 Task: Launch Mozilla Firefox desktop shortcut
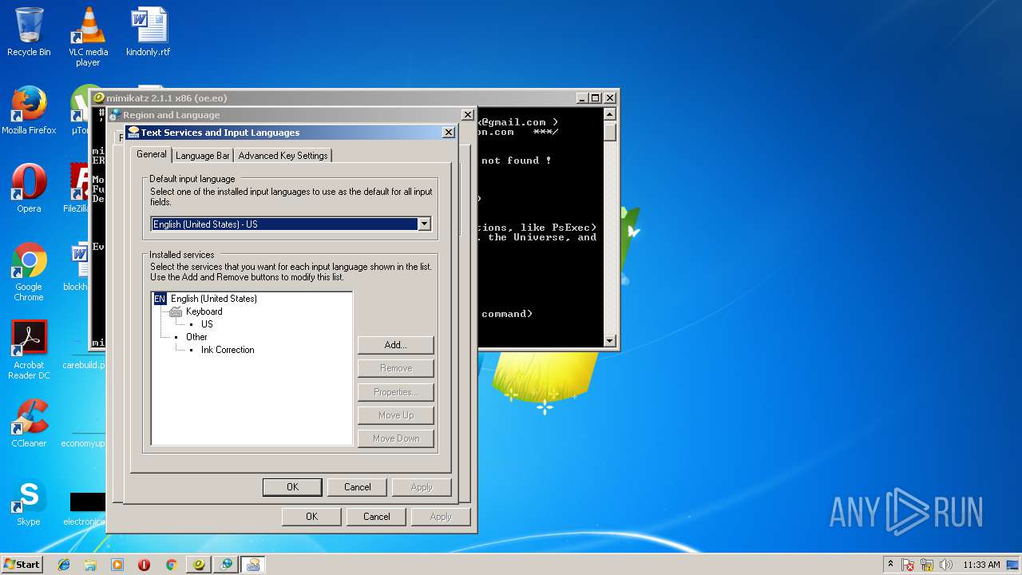[x=29, y=110]
